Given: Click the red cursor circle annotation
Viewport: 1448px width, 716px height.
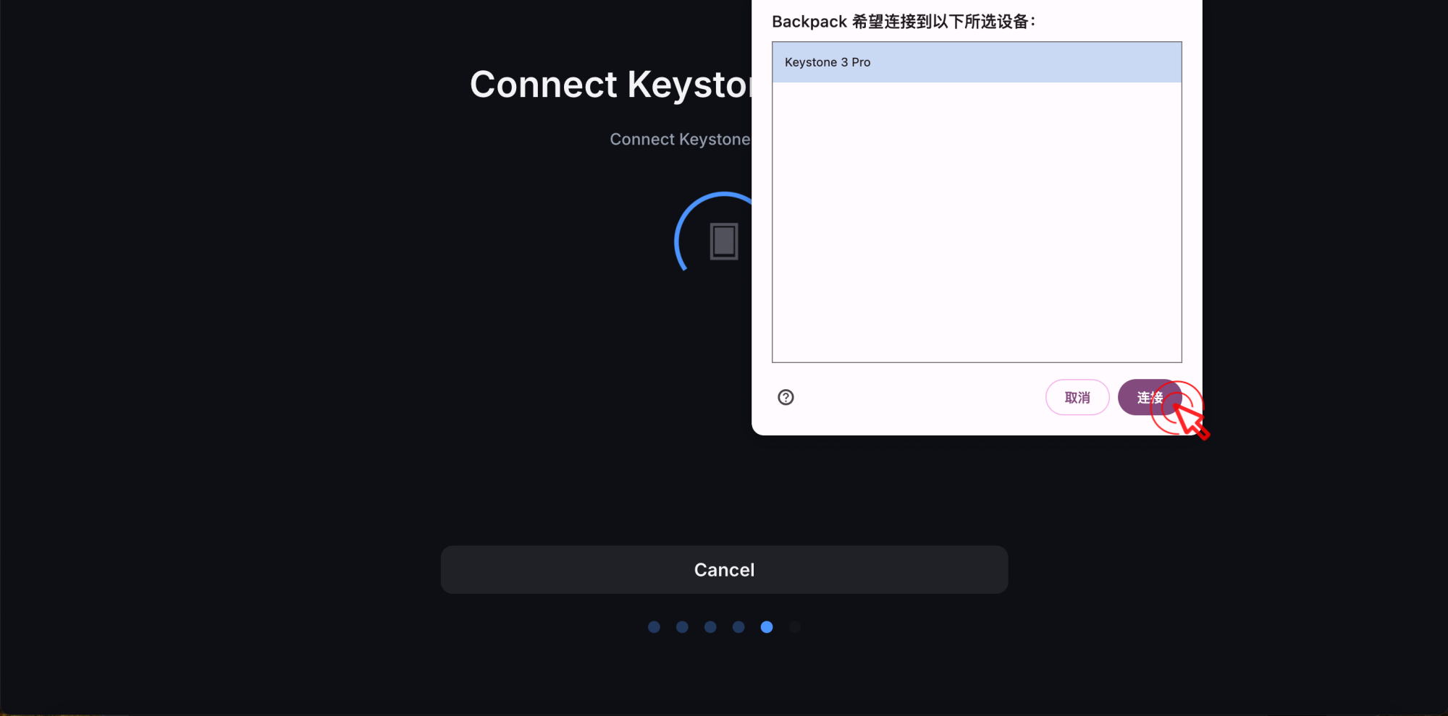Looking at the screenshot, I should pyautogui.click(x=1176, y=407).
